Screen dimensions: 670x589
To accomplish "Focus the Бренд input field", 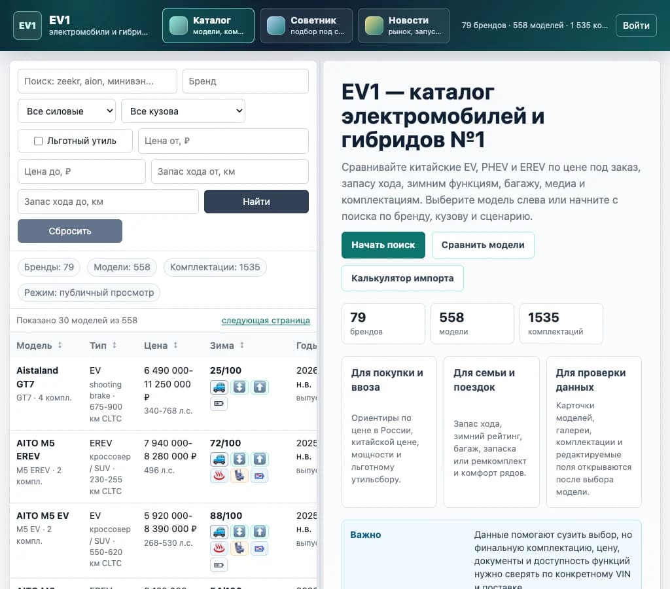I will (246, 81).
